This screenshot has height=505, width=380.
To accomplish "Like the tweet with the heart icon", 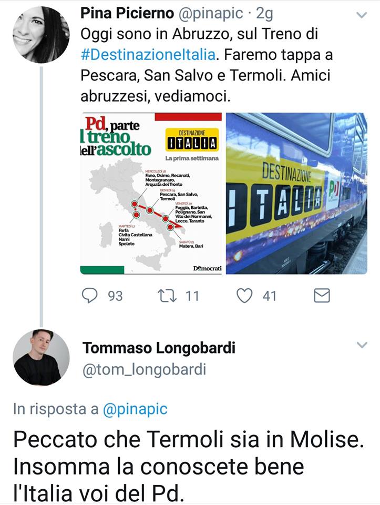I will pyautogui.click(x=244, y=296).
